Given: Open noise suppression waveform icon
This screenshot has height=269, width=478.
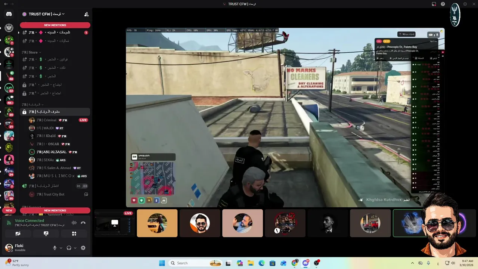Looking at the screenshot, I should [x=74, y=223].
